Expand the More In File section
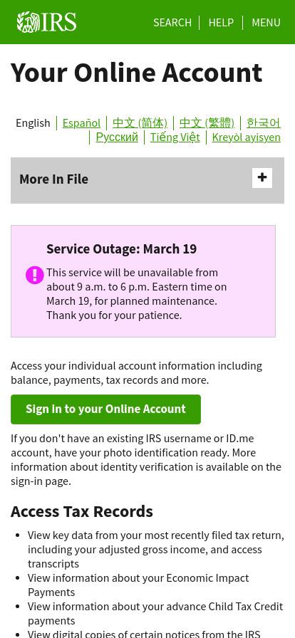The width and height of the screenshot is (295, 638). pos(147,180)
